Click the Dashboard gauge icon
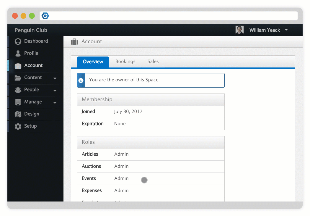The image size is (310, 216). coord(18,41)
